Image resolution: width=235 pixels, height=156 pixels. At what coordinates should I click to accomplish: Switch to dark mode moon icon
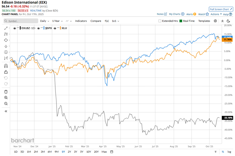tap(228, 21)
